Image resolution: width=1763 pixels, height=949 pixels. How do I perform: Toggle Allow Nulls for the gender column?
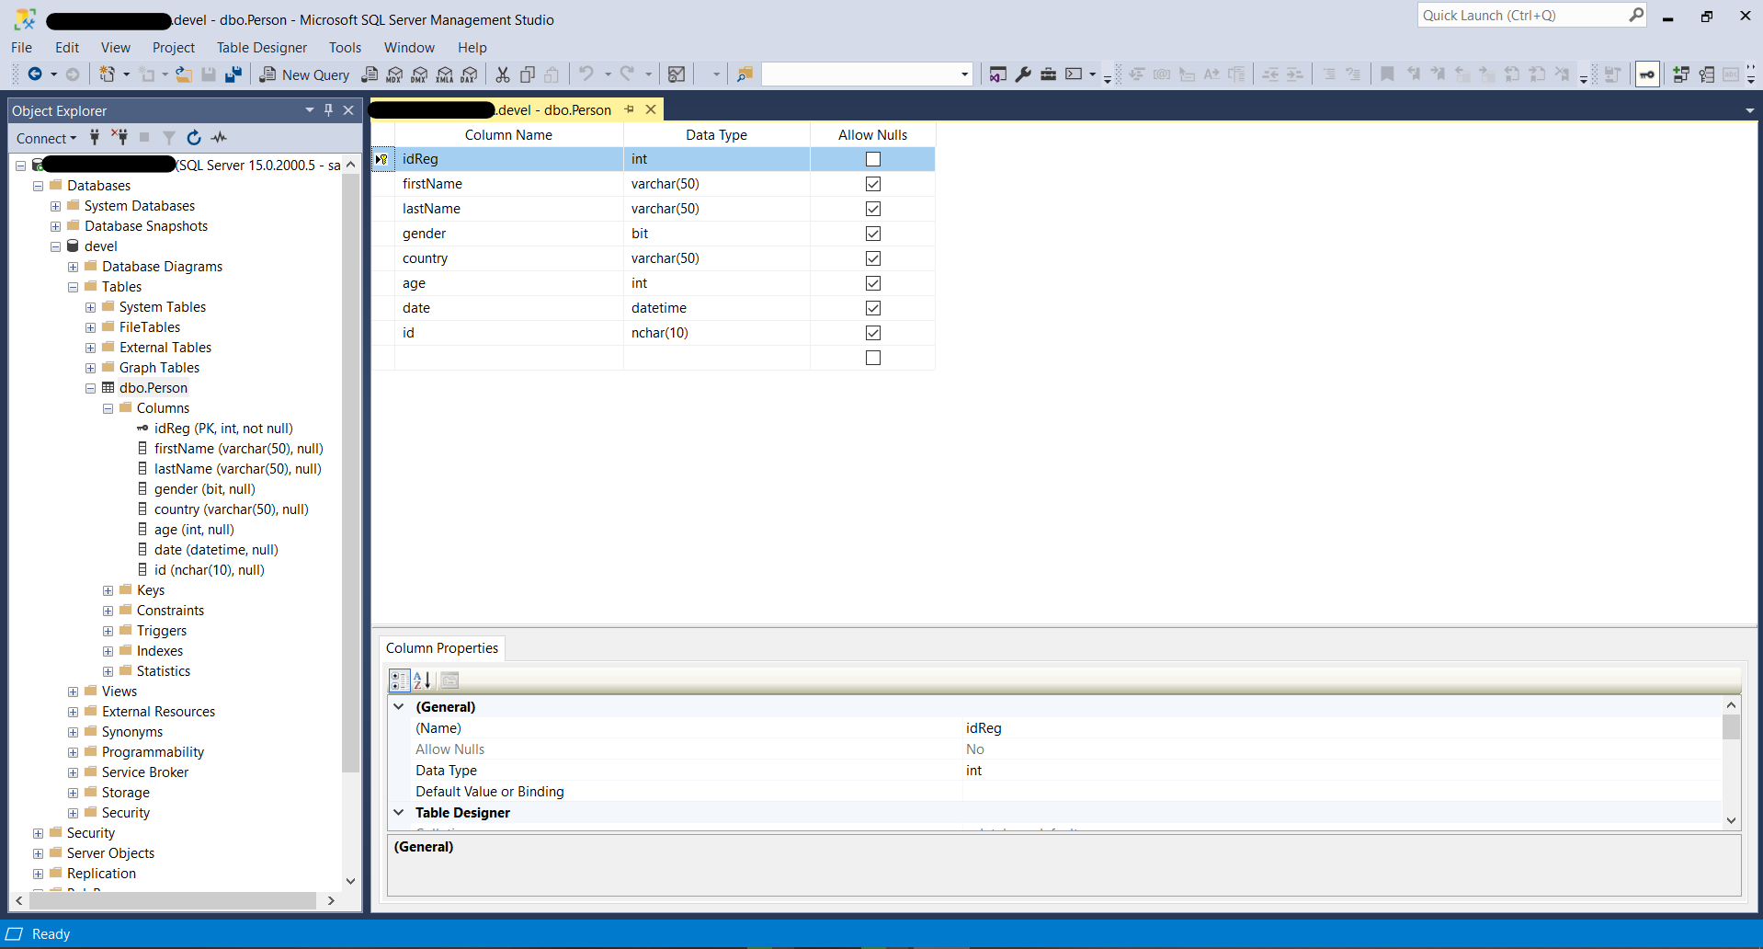pos(873,234)
